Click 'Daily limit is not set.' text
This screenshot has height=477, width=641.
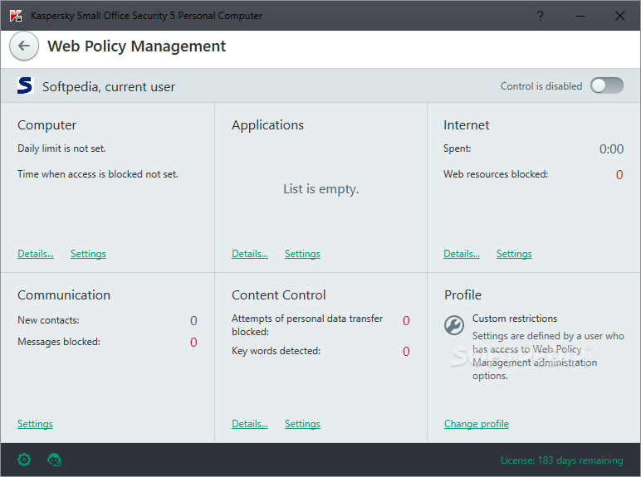pyautogui.click(x=61, y=148)
